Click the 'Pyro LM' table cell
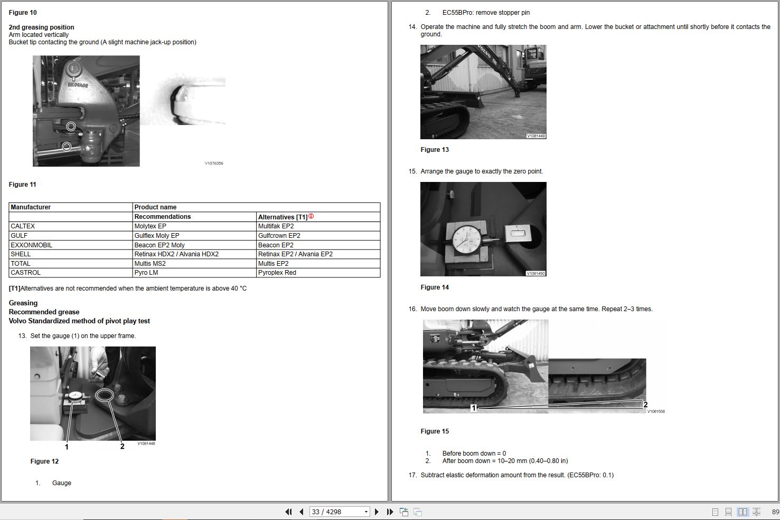Viewport: 780px width, 520px height. point(194,273)
